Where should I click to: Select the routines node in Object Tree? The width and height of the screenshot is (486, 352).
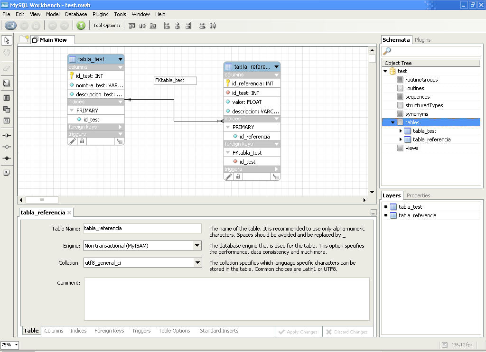pos(414,88)
